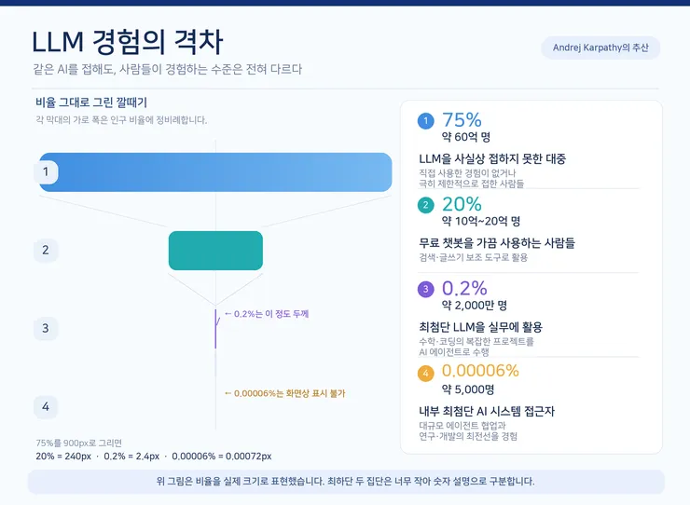Click the line 'AI 에이전트로 수행'
Screen dimensions: 690x505
click(x=454, y=352)
